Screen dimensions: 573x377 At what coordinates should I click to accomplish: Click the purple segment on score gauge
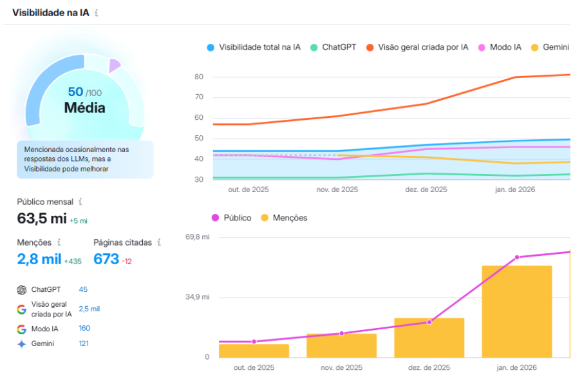click(x=115, y=65)
